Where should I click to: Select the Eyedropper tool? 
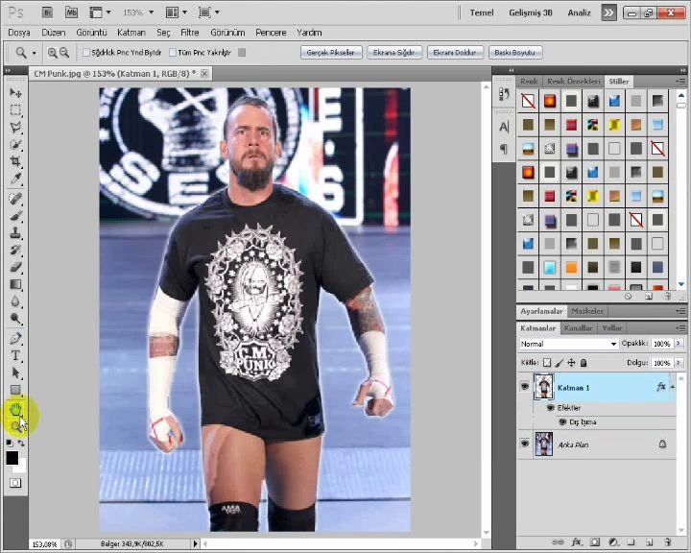[x=15, y=179]
